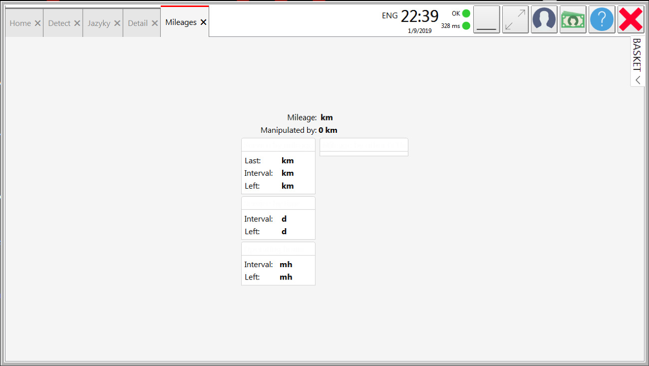Image resolution: width=649 pixels, height=366 pixels.
Task: Switch to the Detect tab
Action: pos(59,23)
